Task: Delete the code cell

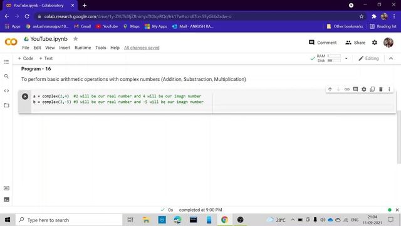Action: (x=380, y=89)
